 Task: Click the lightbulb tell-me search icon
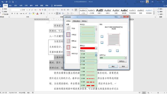[52, 5]
